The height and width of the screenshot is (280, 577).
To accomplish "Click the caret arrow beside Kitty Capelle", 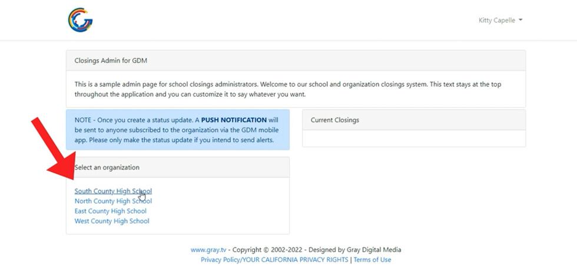I will click(x=520, y=20).
